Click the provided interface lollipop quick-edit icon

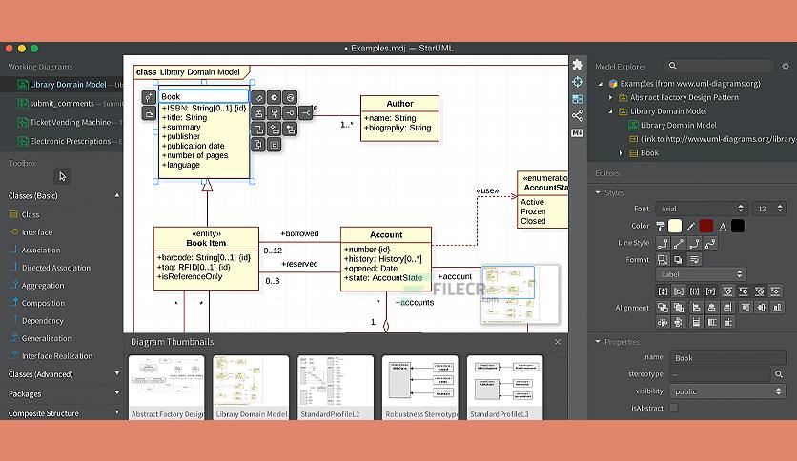[x=290, y=113]
